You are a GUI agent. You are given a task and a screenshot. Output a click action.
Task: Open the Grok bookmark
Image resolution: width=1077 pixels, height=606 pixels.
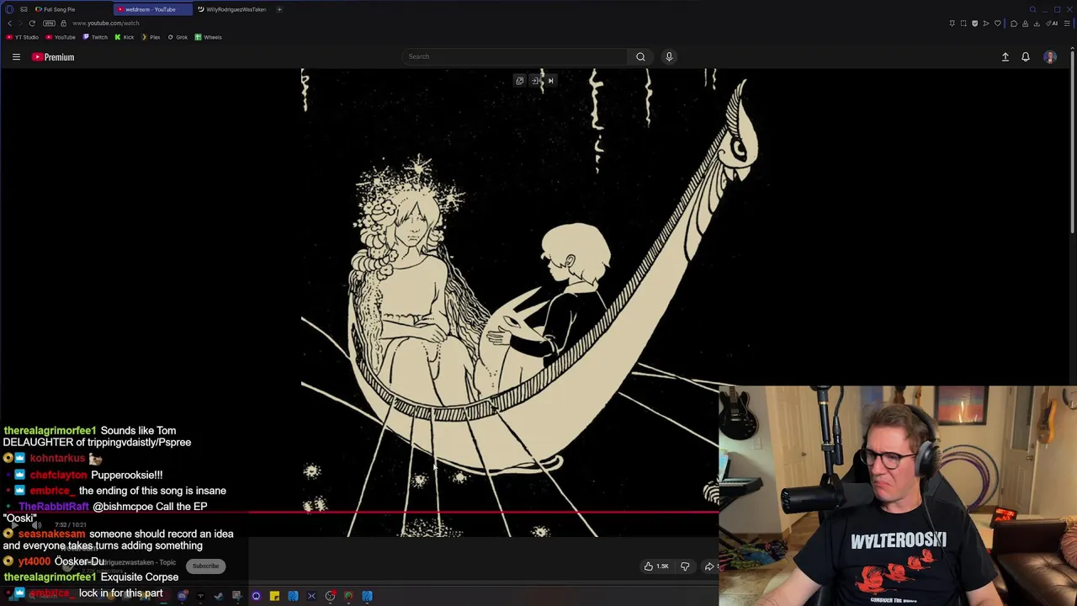178,37
